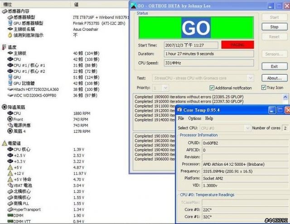Click the CPU 42-degree temperature icon
This screenshot has height=224, width=290.
[x=10, y=59]
